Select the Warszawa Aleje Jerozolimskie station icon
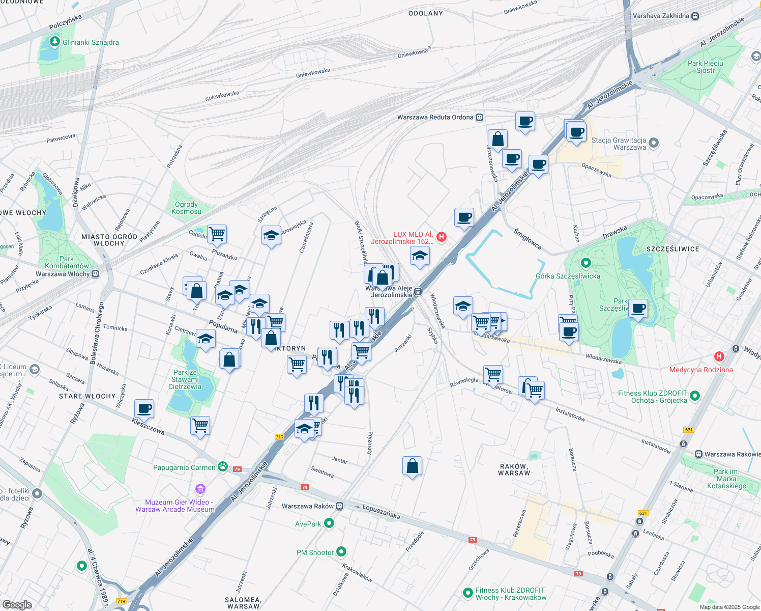761x611 pixels. pos(418,292)
